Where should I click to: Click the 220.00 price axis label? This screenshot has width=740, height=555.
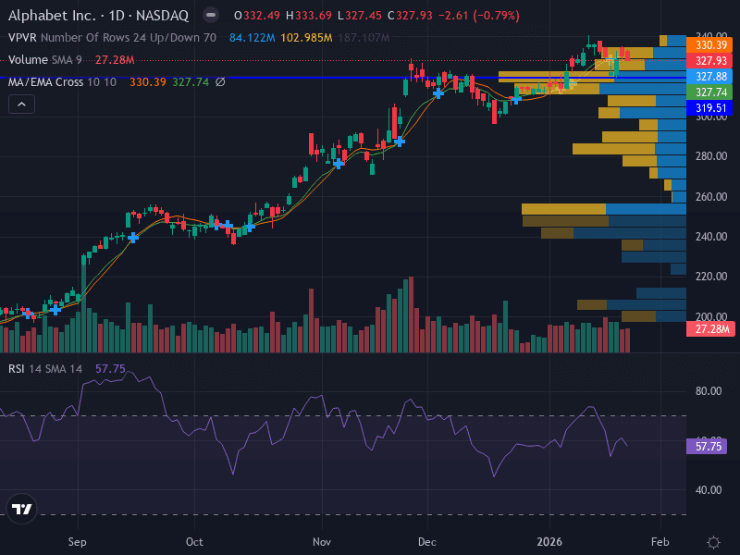[711, 276]
